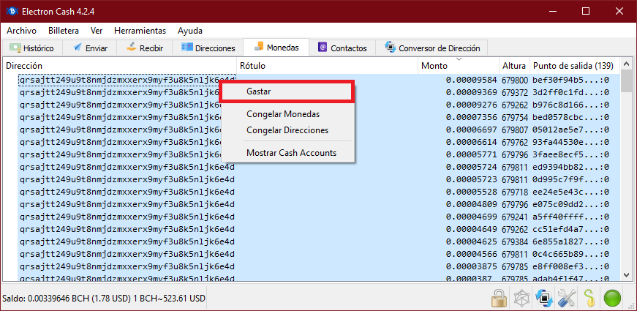Open the Enviar tab
637x311 pixels.
[x=90, y=48]
